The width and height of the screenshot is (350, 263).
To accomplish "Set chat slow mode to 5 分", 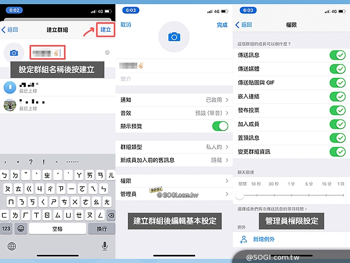I will (x=309, y=184).
